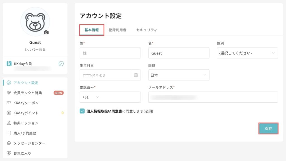
Task: Click inside the 姓 input field
Action: [x=110, y=53]
